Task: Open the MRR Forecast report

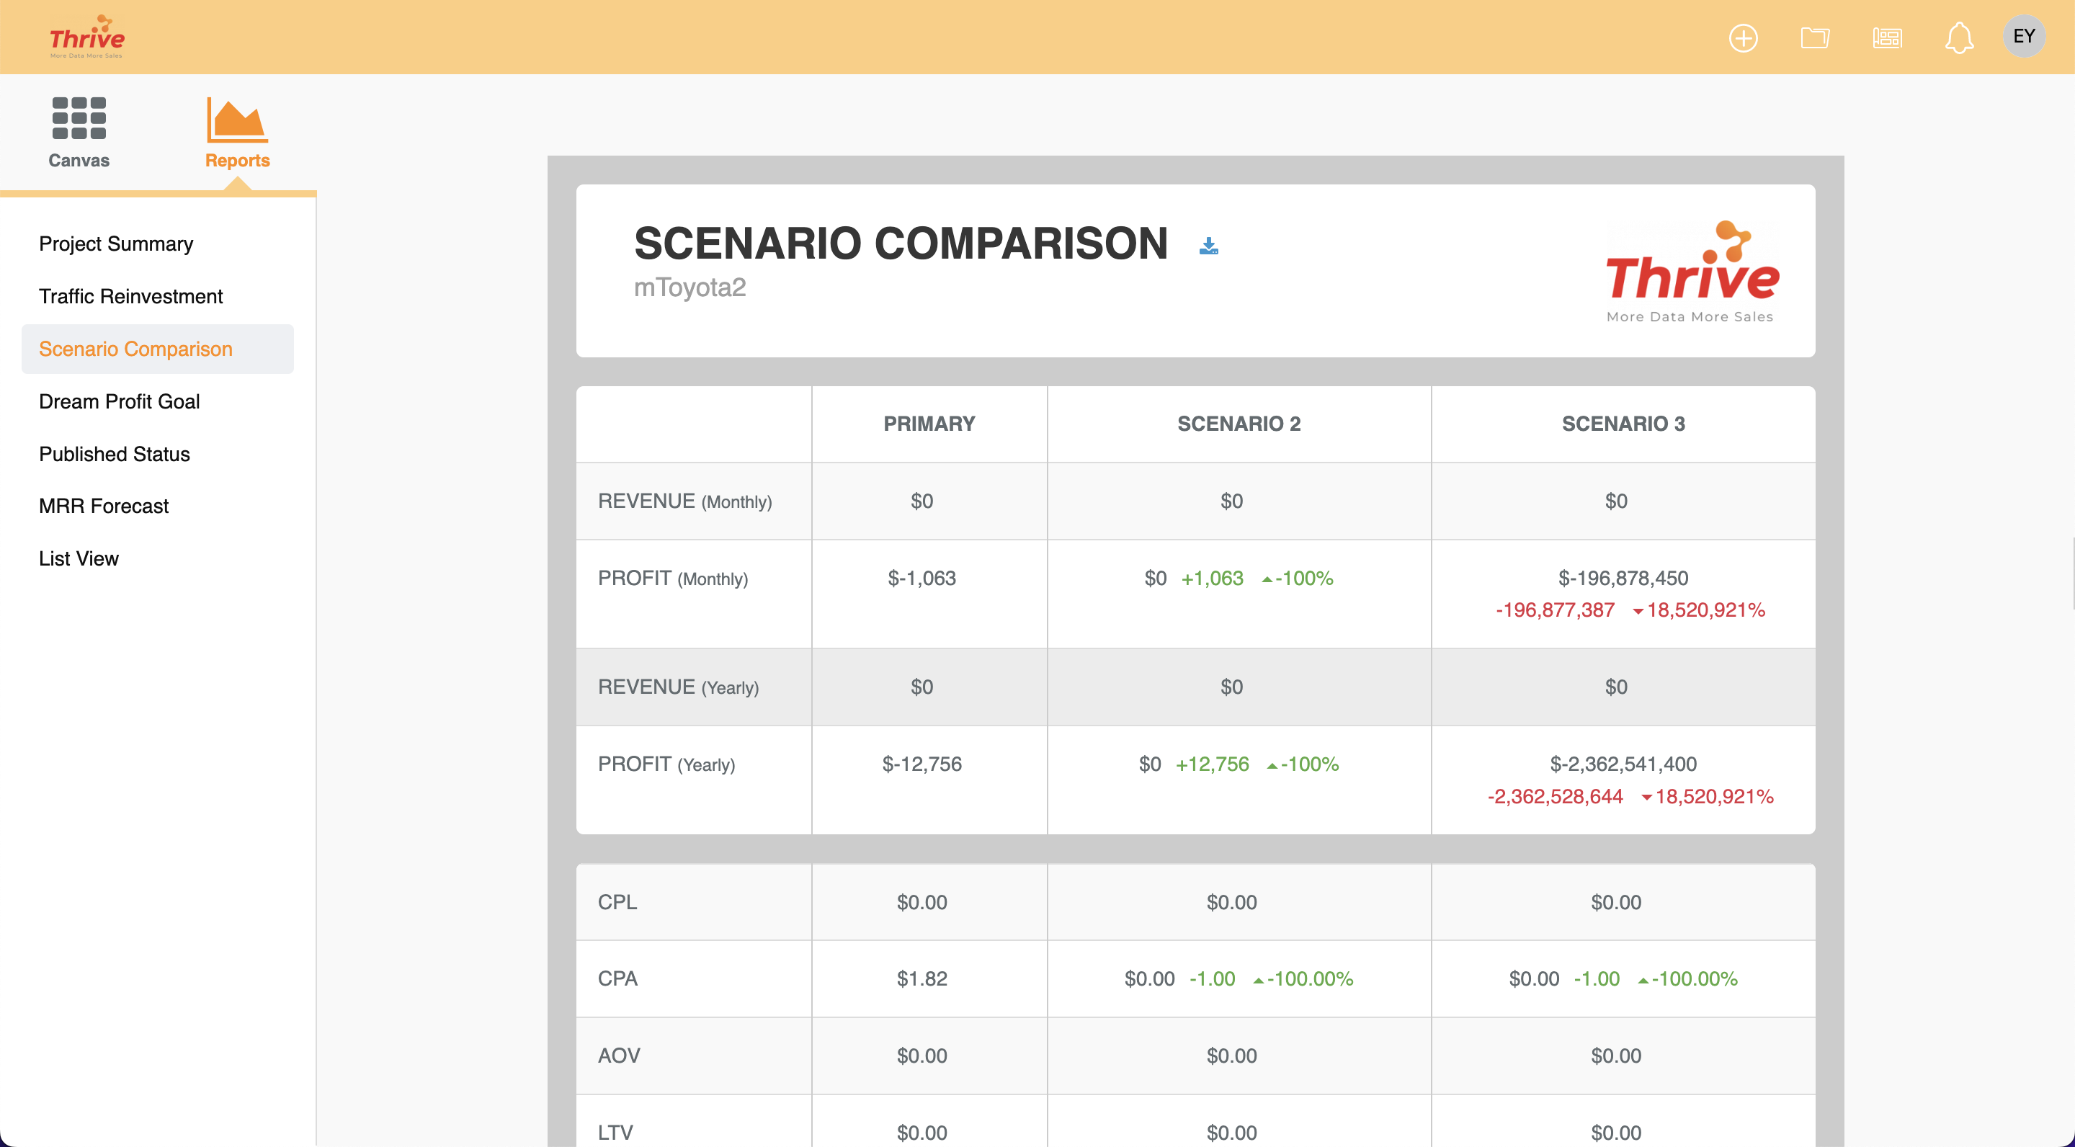Action: (104, 506)
